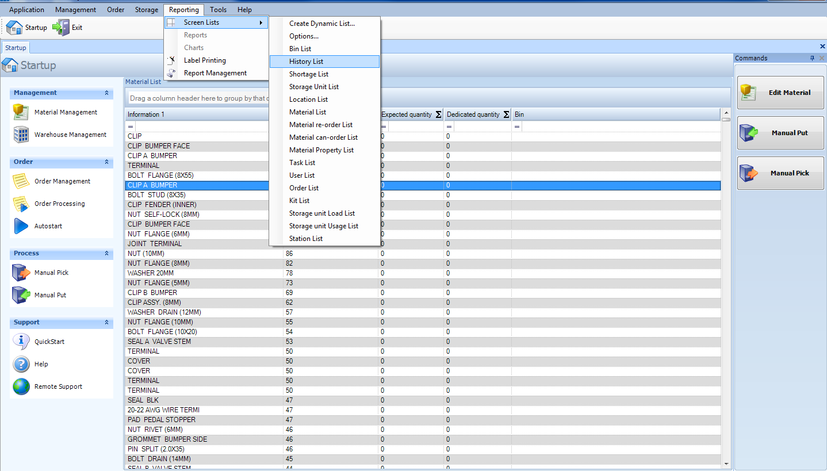
Task: Switch to the Startup tab
Action: (16, 48)
